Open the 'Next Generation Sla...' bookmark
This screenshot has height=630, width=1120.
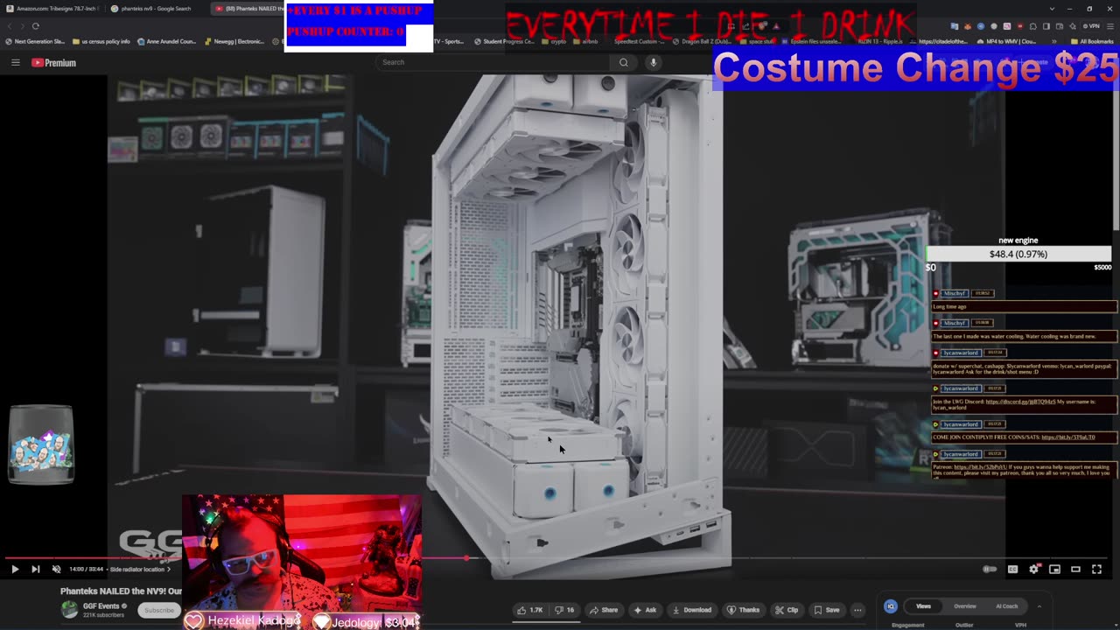click(x=35, y=41)
